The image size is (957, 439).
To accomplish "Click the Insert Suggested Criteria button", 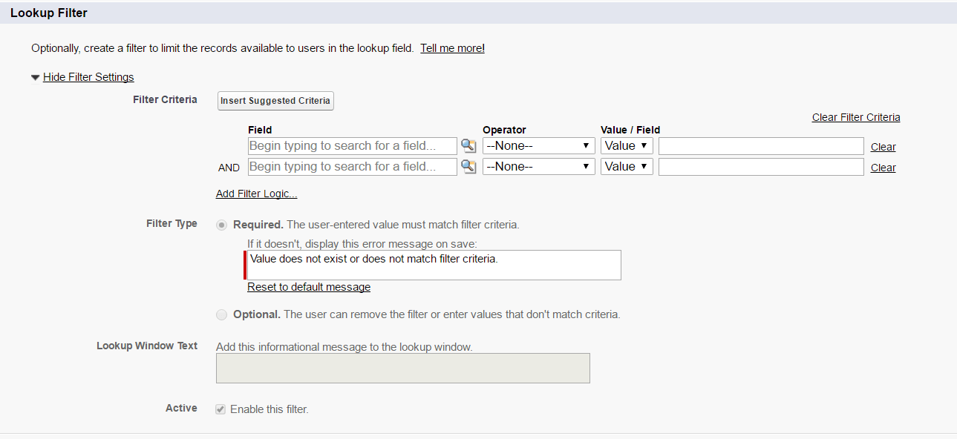I will (x=275, y=100).
